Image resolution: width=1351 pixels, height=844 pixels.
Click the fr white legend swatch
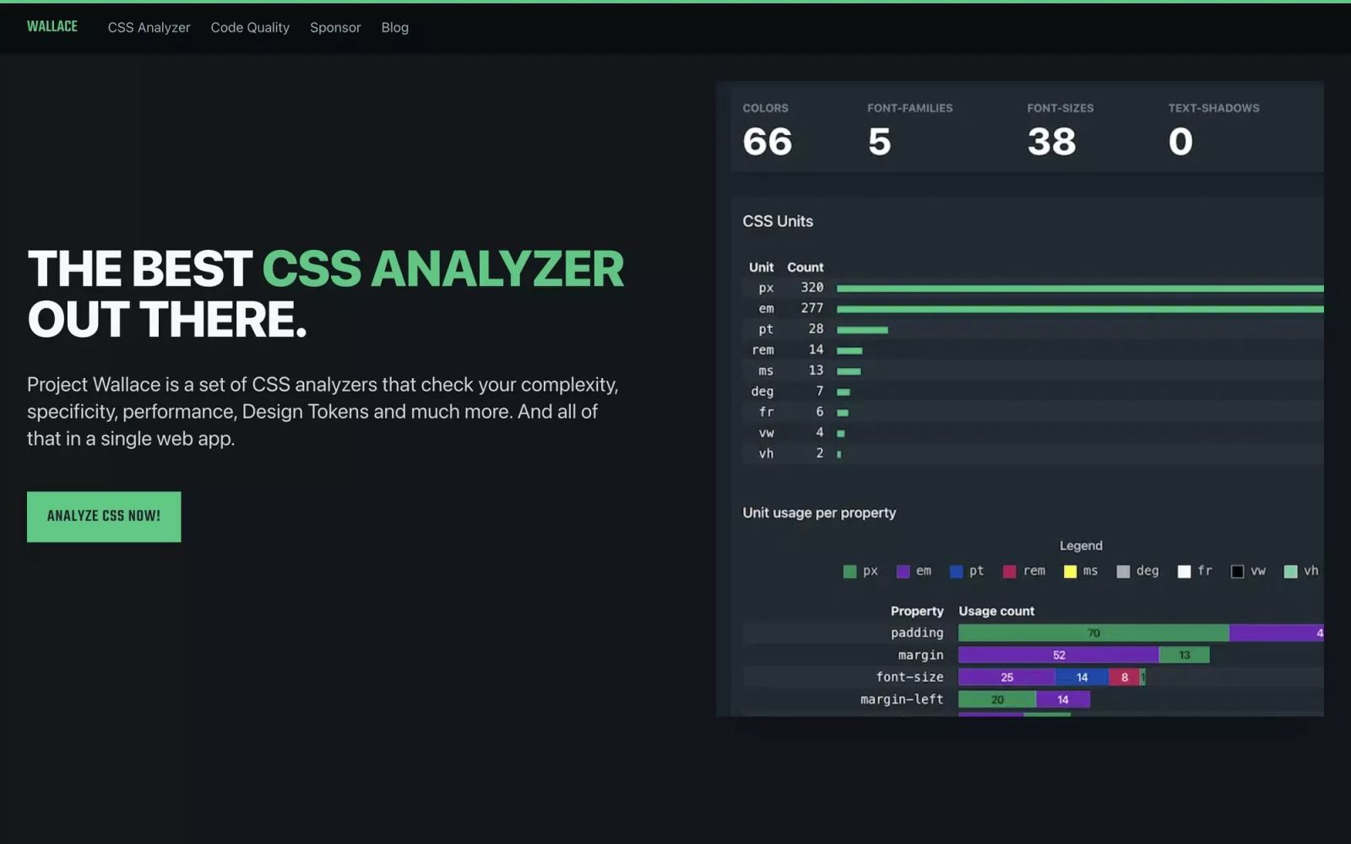pyautogui.click(x=1184, y=571)
